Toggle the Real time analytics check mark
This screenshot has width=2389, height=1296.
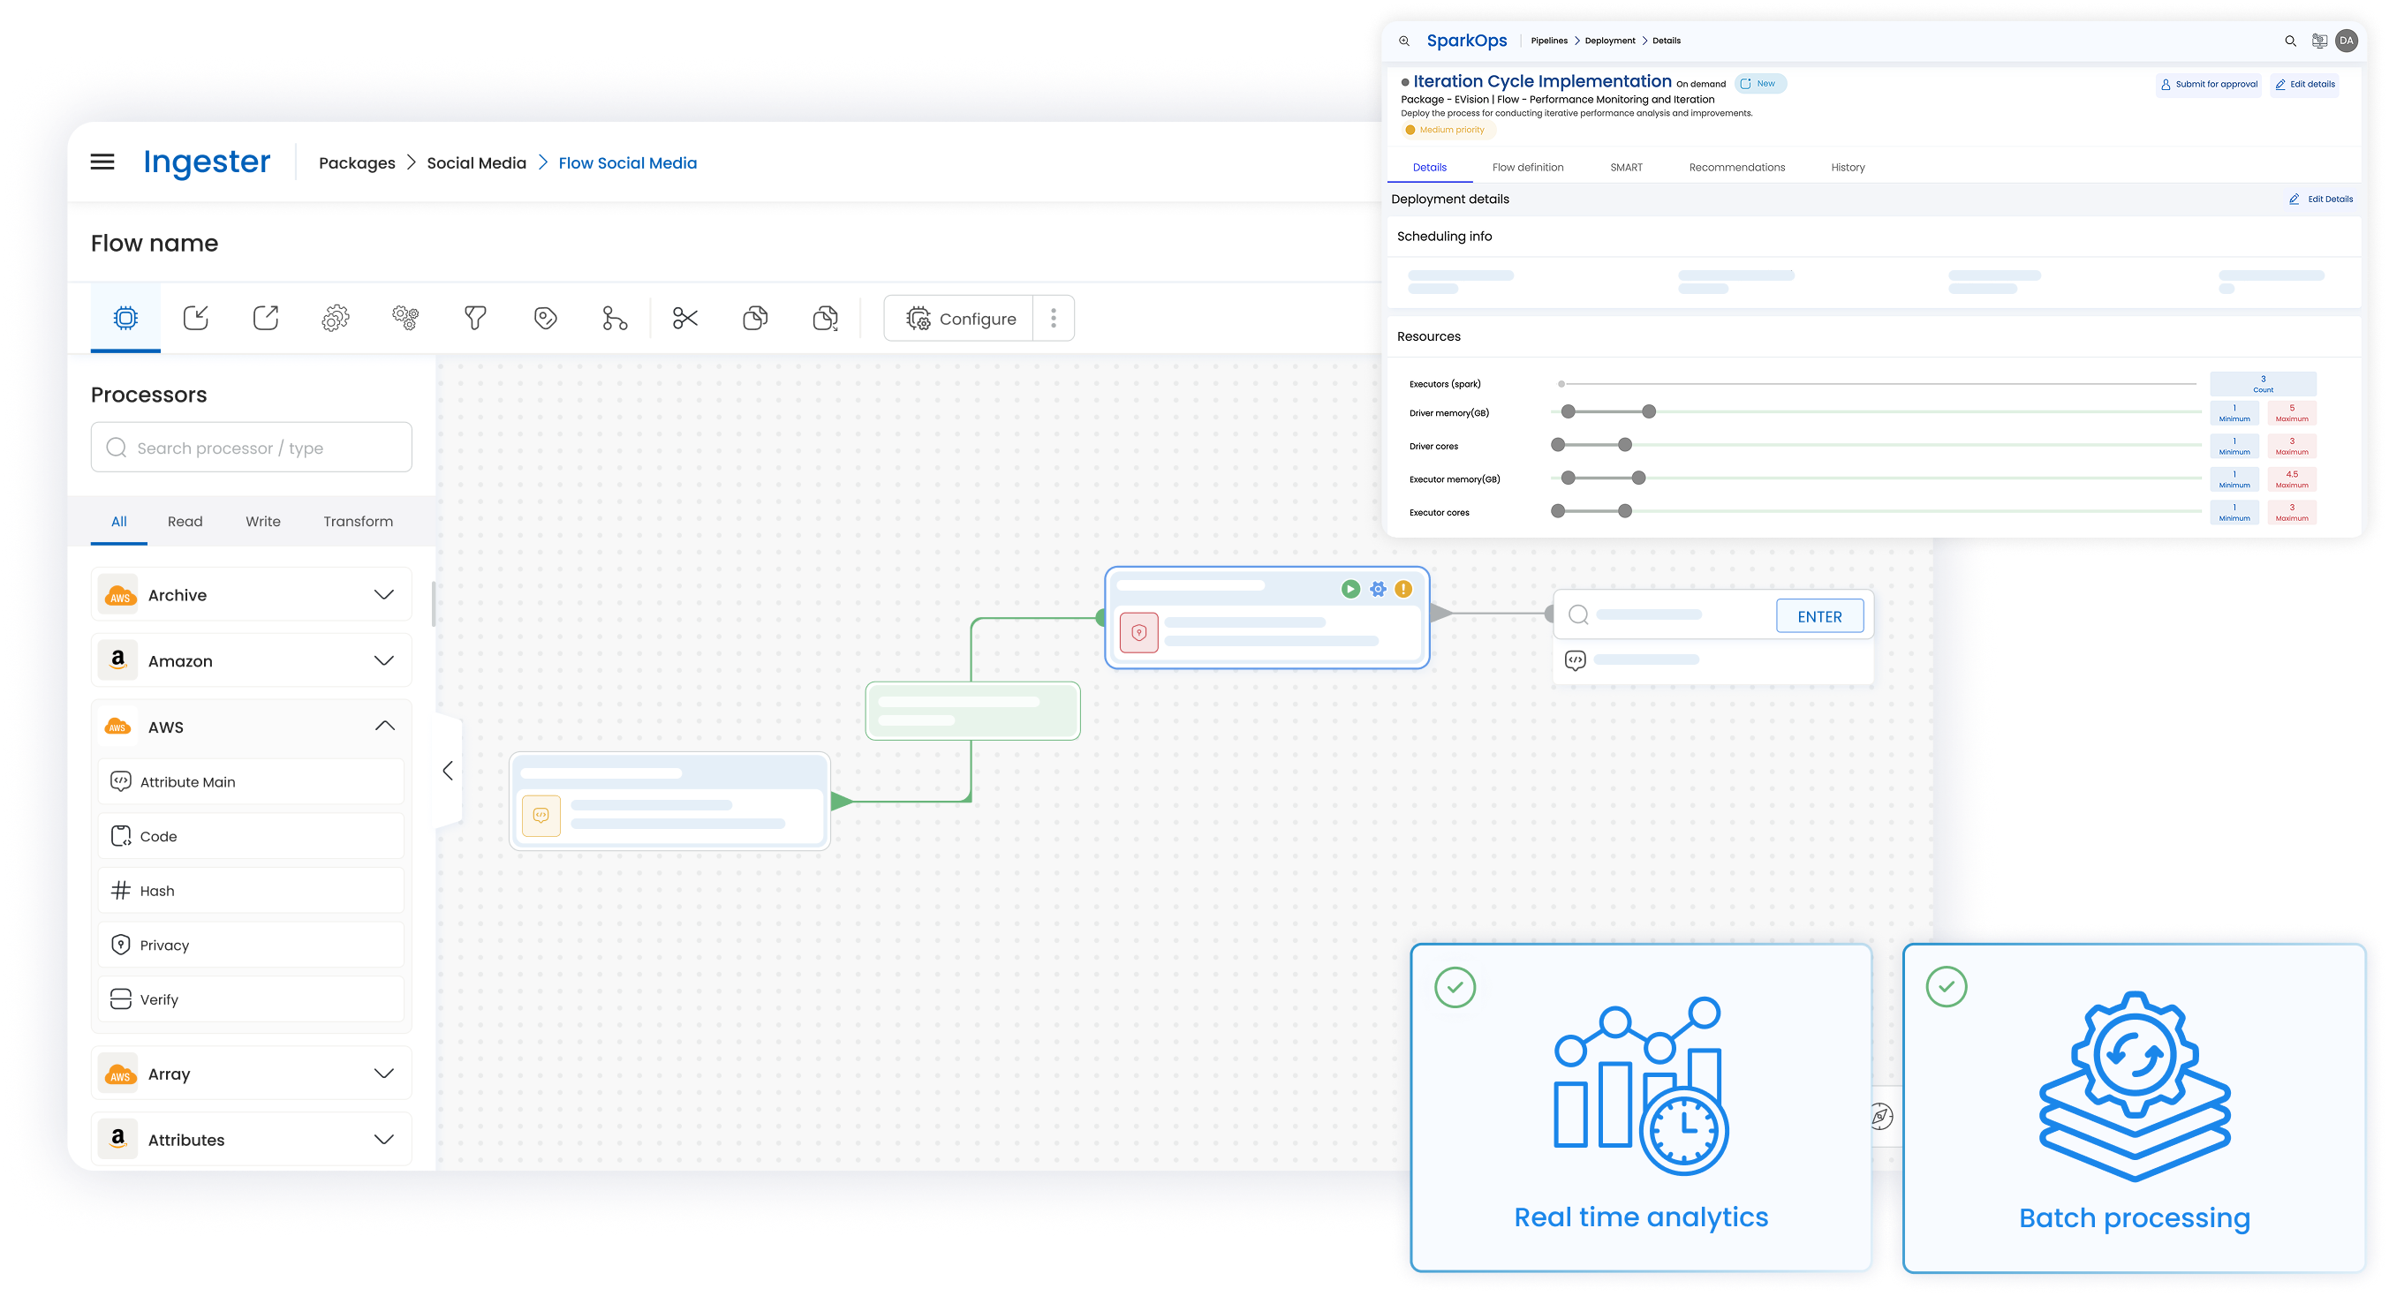(x=1455, y=987)
